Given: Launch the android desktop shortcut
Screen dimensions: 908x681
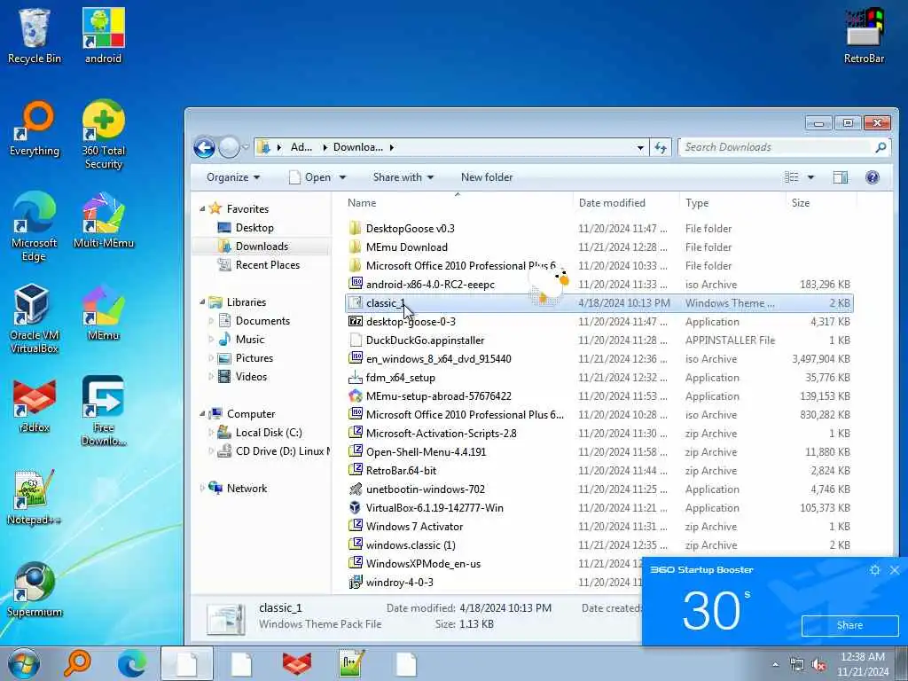Looking at the screenshot, I should 103,35.
